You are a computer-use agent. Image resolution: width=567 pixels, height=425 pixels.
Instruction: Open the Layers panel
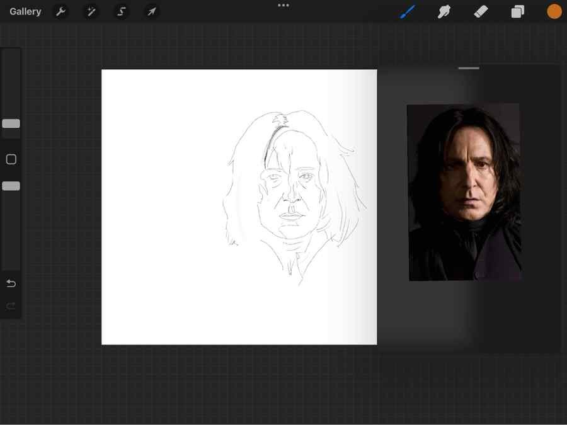tap(517, 11)
